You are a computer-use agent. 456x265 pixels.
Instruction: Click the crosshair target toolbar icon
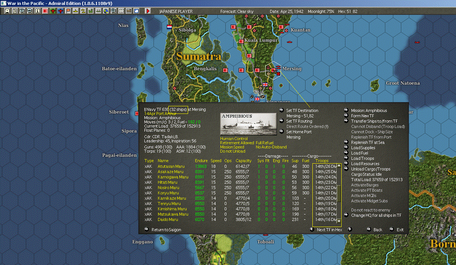113,11
